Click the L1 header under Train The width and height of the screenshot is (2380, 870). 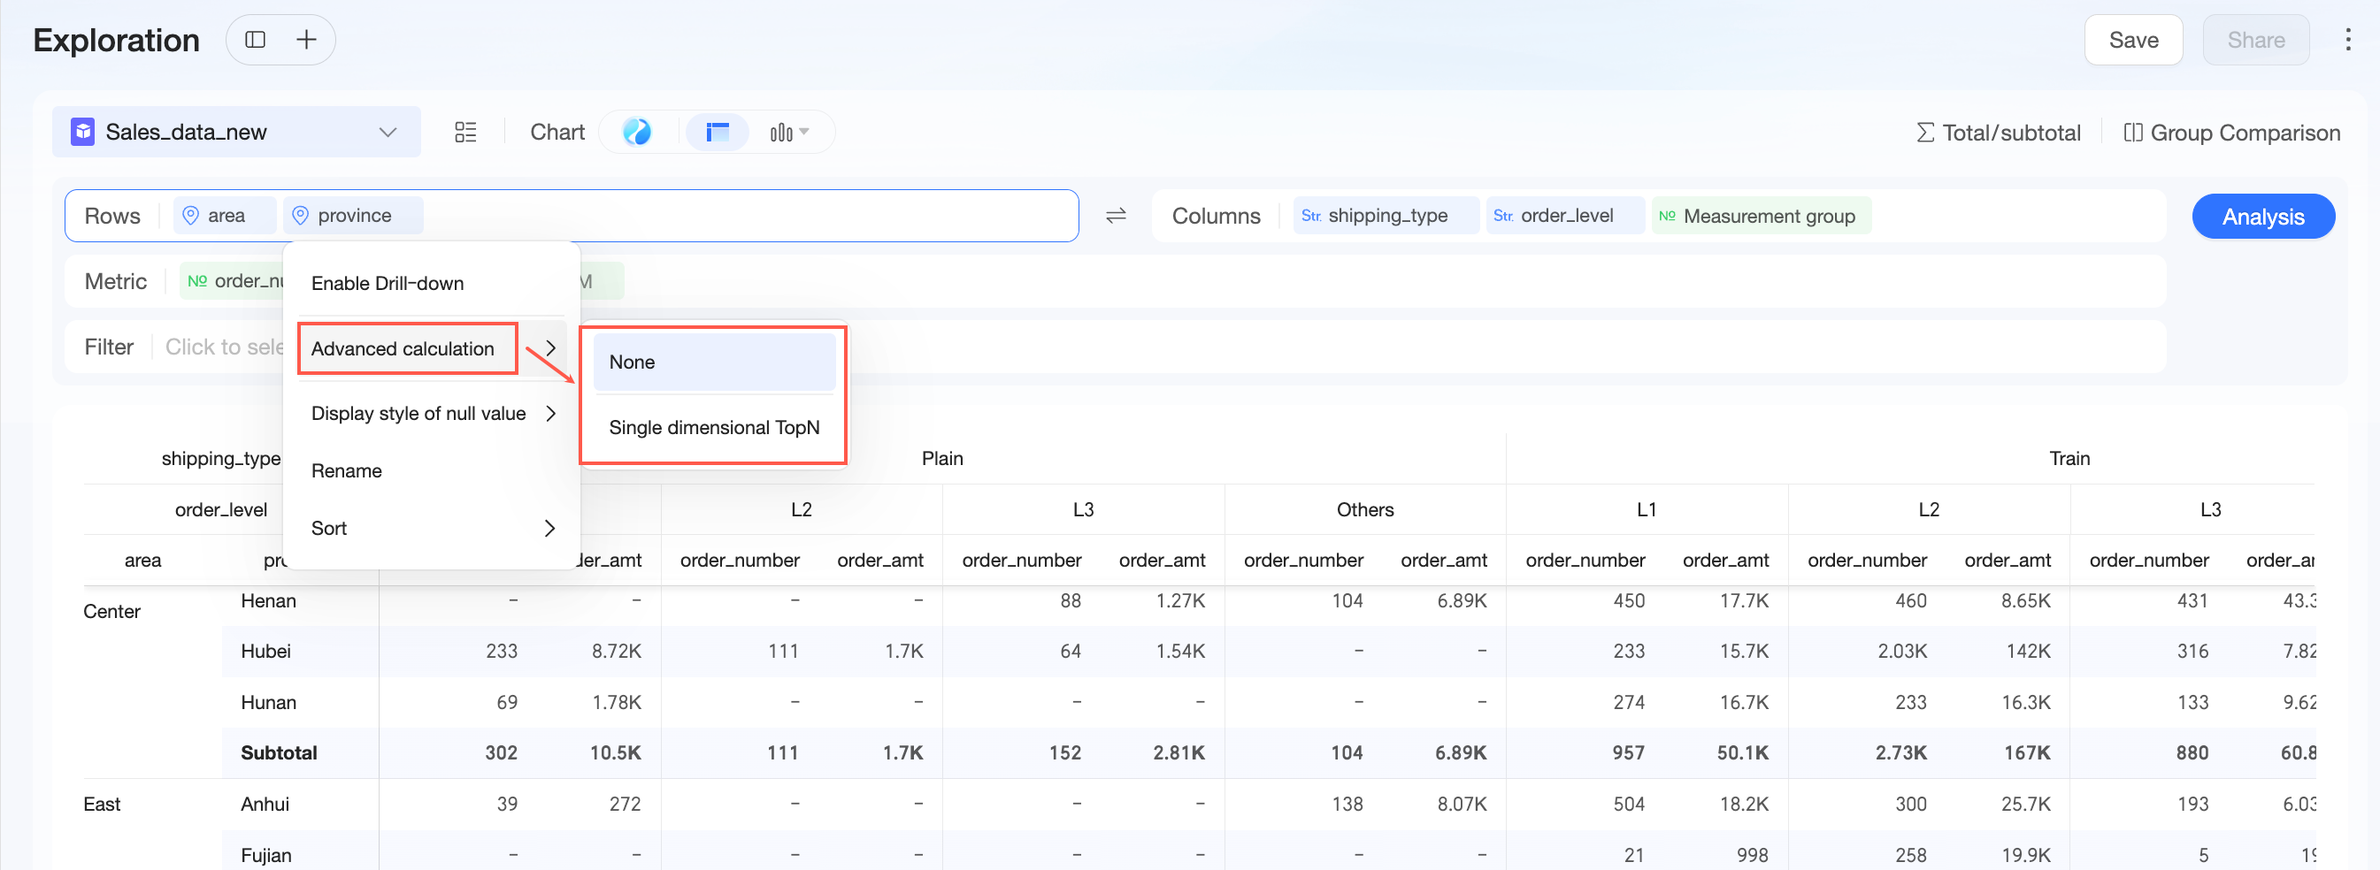pos(1646,509)
